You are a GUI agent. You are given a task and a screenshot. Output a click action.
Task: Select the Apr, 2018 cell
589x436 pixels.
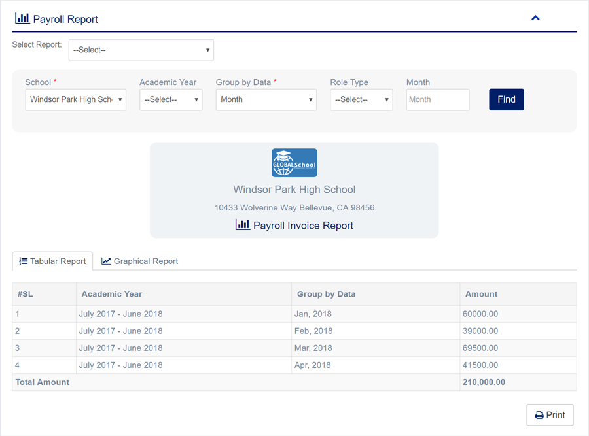pos(376,365)
